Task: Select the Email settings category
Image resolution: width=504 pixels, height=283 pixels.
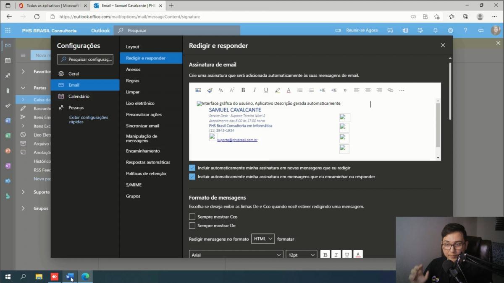Action: coord(85,85)
